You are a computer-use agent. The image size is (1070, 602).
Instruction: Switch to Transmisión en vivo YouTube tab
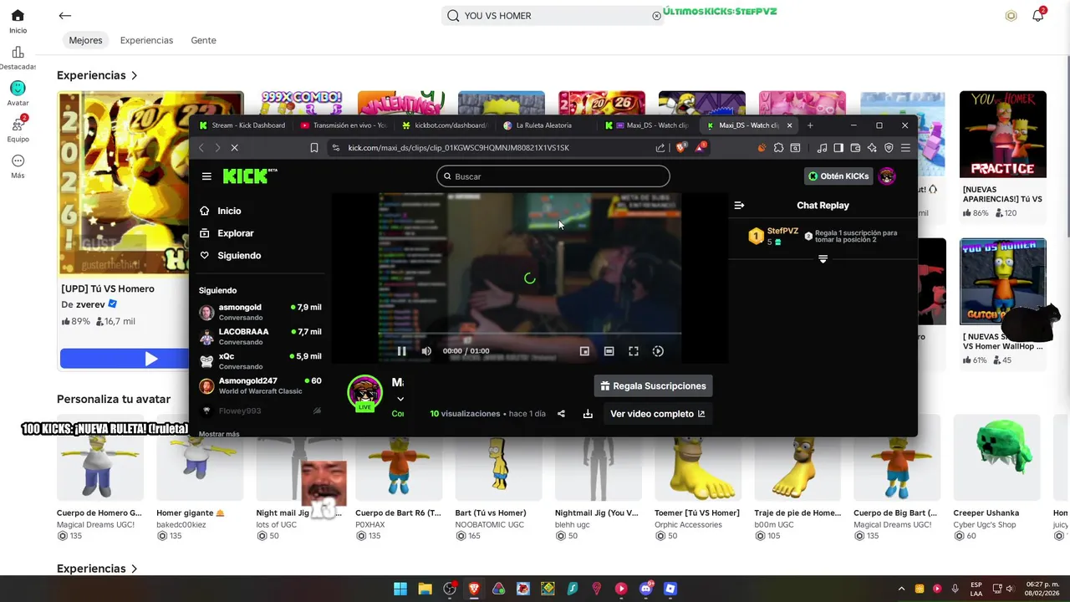click(x=343, y=125)
